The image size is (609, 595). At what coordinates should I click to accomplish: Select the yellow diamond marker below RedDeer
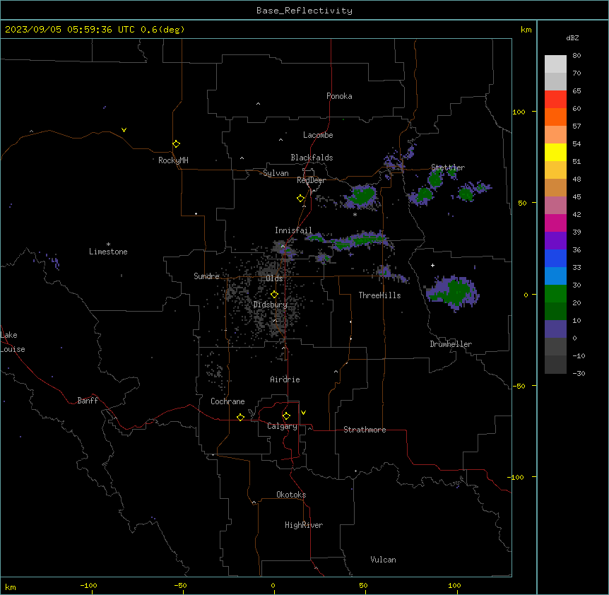point(300,199)
